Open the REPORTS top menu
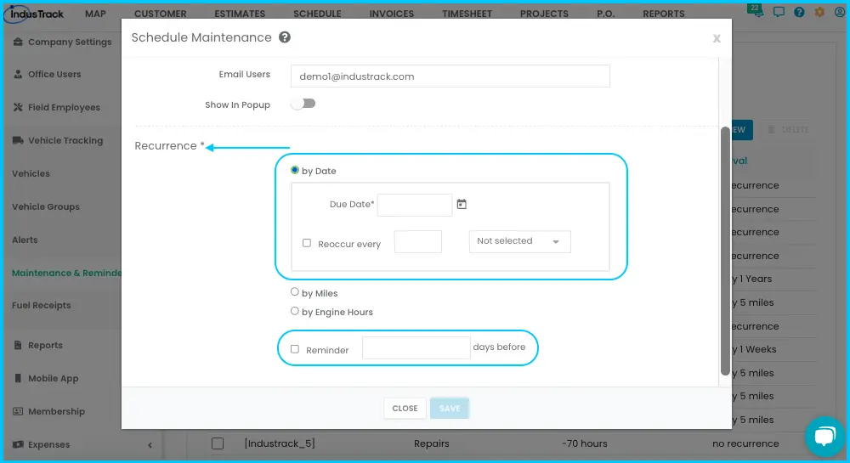The width and height of the screenshot is (850, 463). [x=664, y=14]
